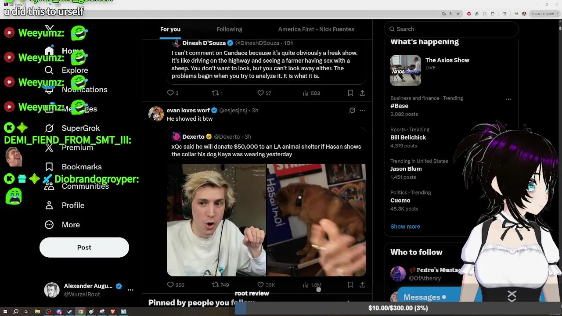Click Windows Start button in taskbar
This screenshot has width=562, height=316.
pyautogui.click(x=5, y=312)
